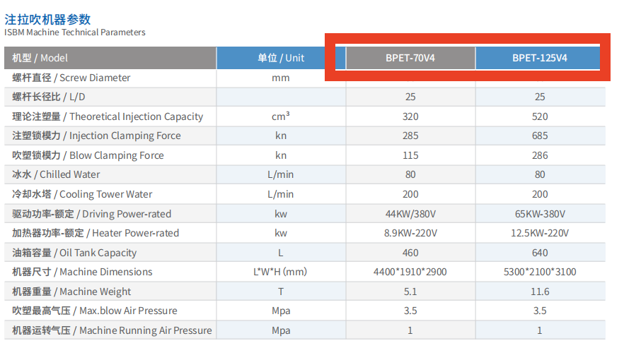This screenshot has height=360, width=624.
Task: Select the 'Cooling Tower Water' row label
Action: pos(82,195)
